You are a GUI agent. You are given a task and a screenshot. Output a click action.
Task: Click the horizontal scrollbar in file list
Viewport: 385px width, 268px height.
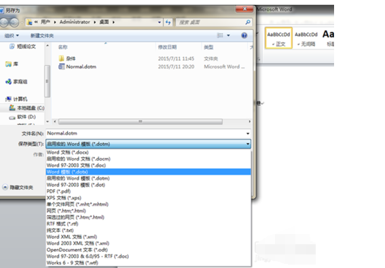point(141,121)
